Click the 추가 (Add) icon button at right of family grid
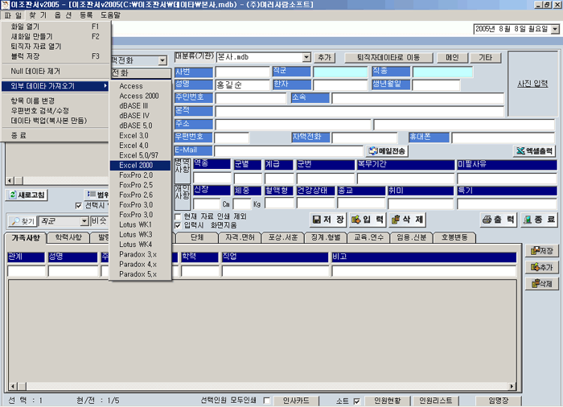This screenshot has height=407, width=563. (x=540, y=267)
